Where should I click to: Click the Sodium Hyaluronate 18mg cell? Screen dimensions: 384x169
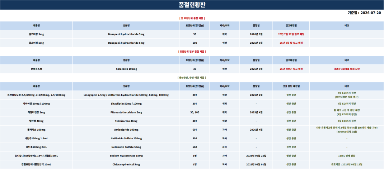tap(126, 156)
